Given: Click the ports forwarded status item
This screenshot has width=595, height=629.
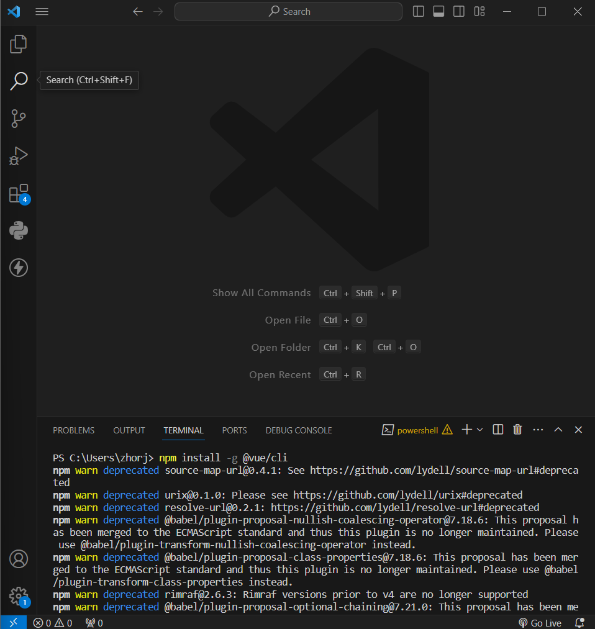Looking at the screenshot, I should (x=94, y=623).
